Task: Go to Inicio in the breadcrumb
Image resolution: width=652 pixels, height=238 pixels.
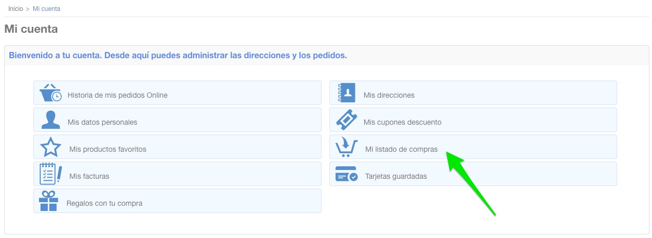Action: [16, 9]
